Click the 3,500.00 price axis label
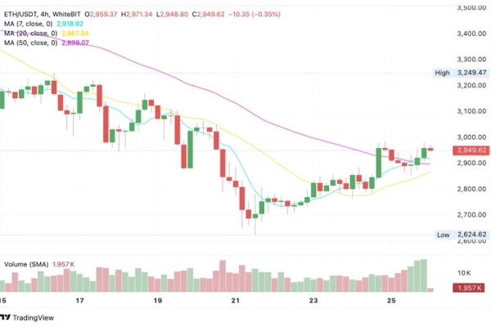Image resolution: width=491 pixels, height=327 pixels. pos(470,7)
